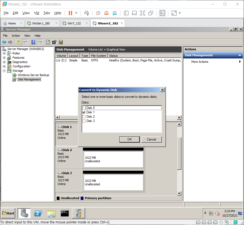Open Server Manager View menu
This screenshot has width=244, height=225.
click(x=27, y=36)
